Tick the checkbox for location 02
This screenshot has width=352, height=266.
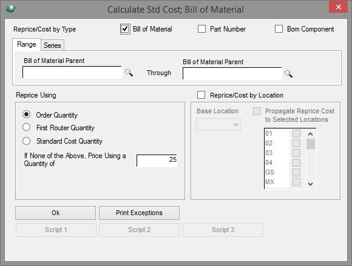coord(296,143)
